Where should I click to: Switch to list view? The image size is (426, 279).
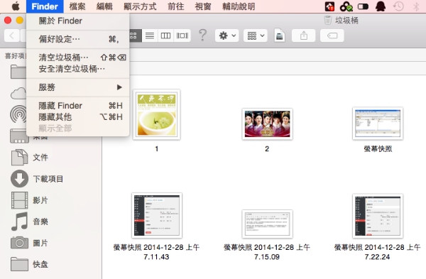click(x=150, y=35)
